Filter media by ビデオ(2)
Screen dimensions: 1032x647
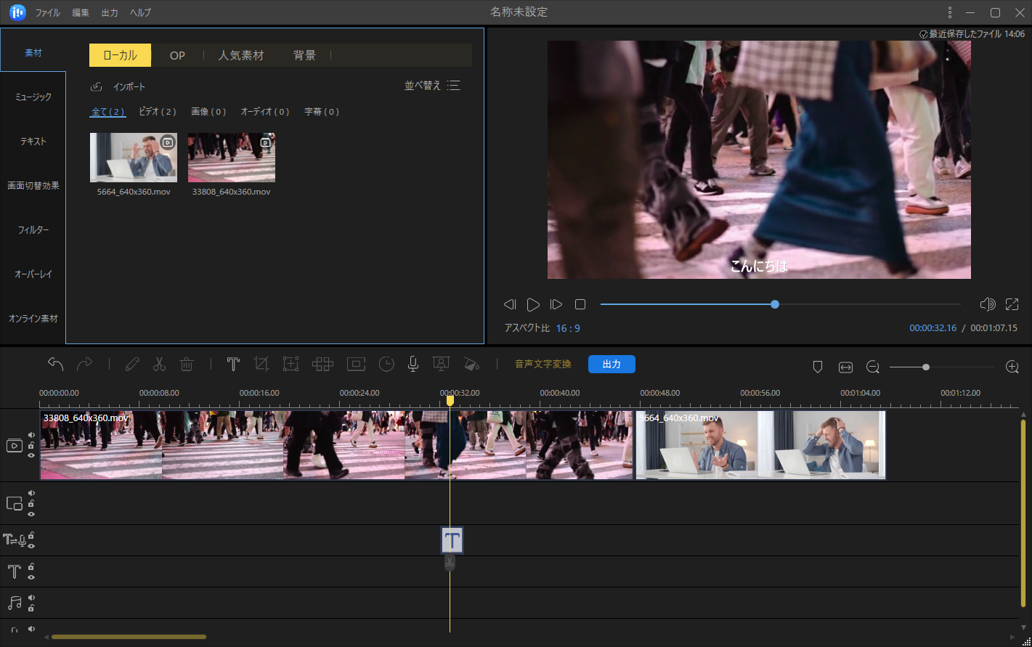point(158,112)
